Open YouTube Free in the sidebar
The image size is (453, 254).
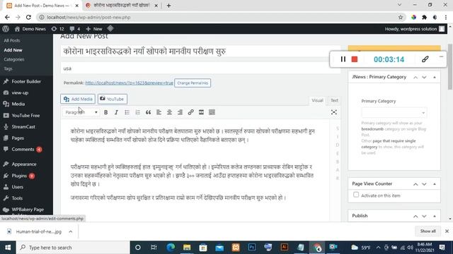pos(26,116)
